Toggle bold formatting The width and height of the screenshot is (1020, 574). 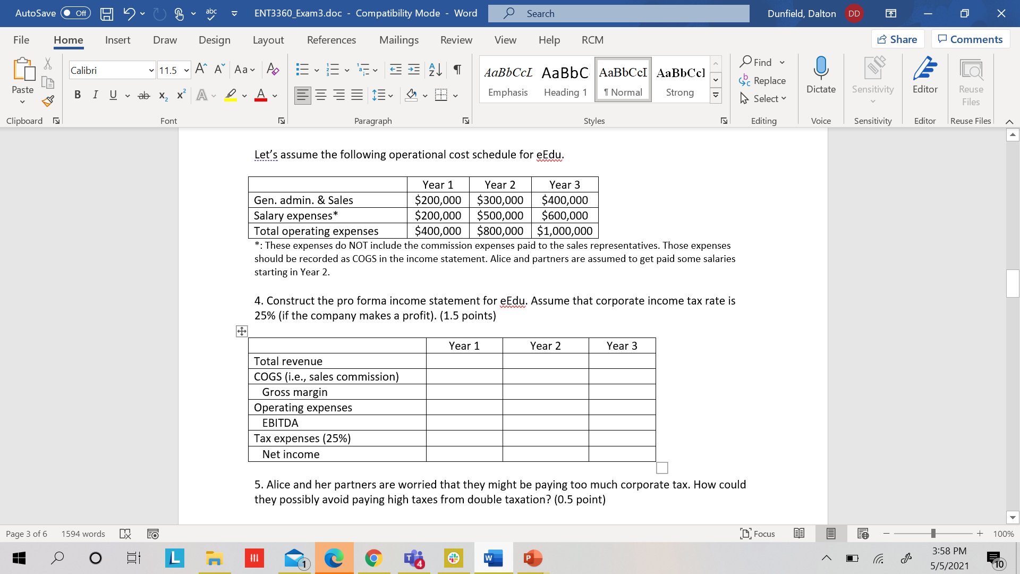tap(78, 95)
